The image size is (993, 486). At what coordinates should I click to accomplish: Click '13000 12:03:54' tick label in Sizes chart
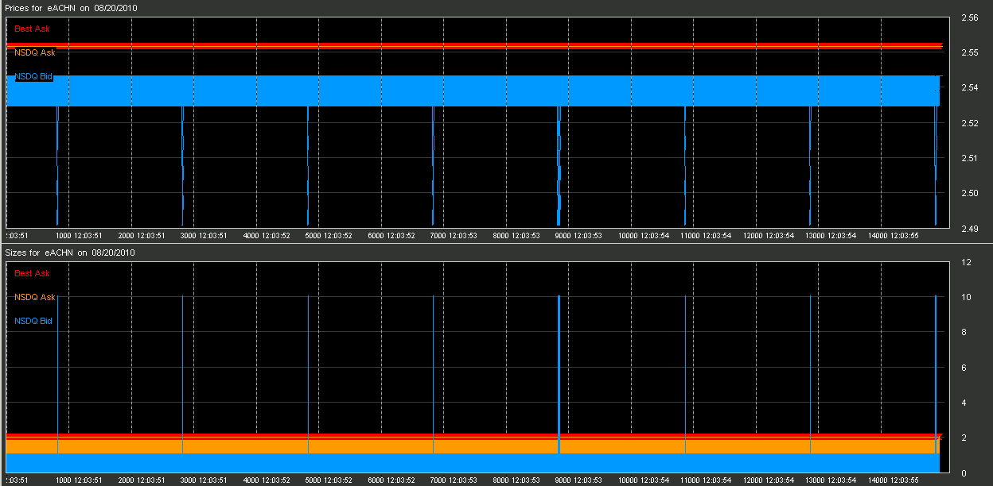(x=831, y=480)
